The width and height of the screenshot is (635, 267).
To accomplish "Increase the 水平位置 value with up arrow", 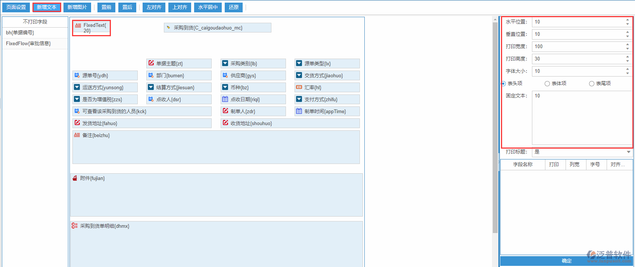I will coord(628,20).
